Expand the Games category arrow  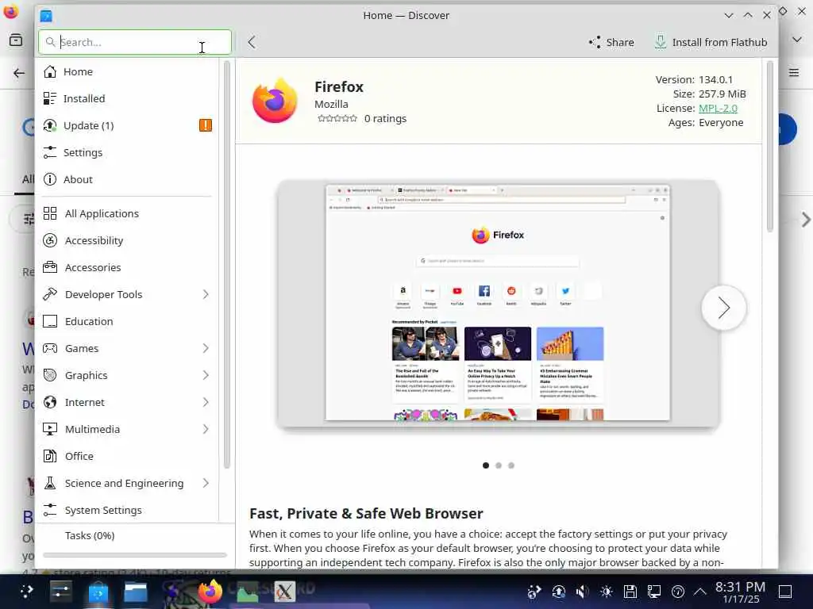[x=206, y=348]
